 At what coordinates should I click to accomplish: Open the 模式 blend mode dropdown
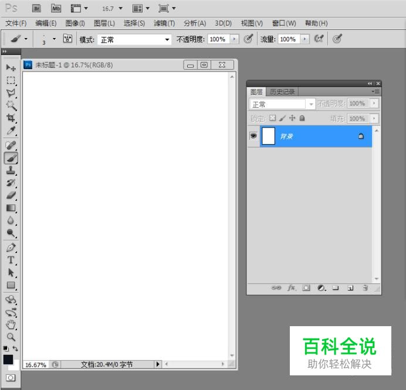point(134,39)
